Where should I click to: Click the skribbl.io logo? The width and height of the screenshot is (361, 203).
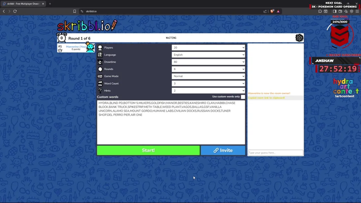(87, 26)
